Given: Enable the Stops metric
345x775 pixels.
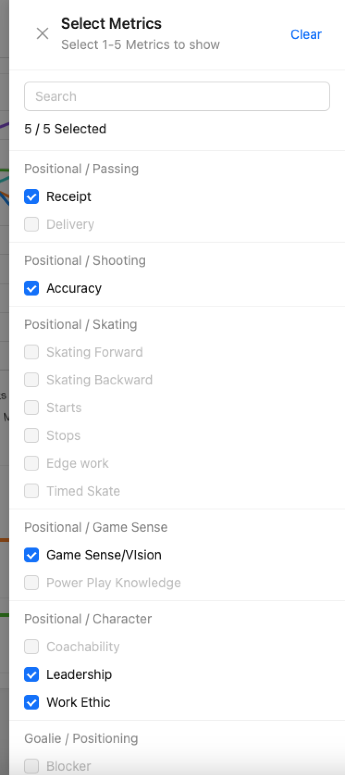Looking at the screenshot, I should (31, 435).
